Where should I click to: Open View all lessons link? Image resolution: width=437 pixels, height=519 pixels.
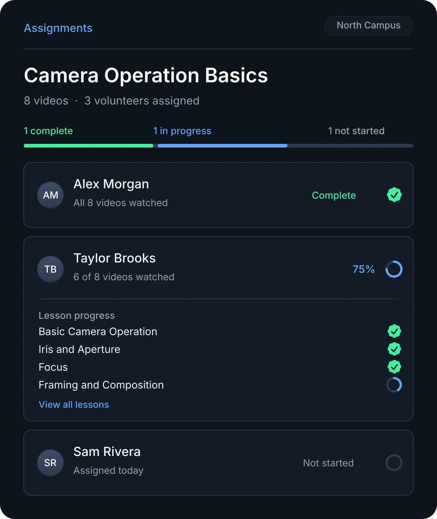coord(74,404)
